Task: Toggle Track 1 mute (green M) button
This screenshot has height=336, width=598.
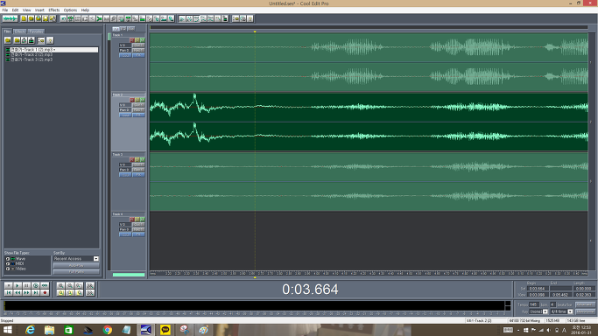Action: click(142, 40)
